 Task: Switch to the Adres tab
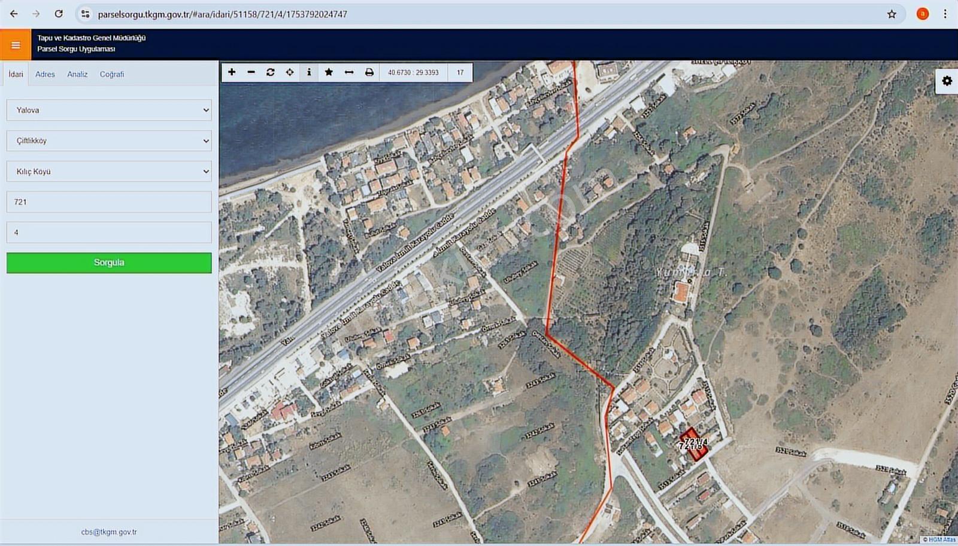(45, 74)
